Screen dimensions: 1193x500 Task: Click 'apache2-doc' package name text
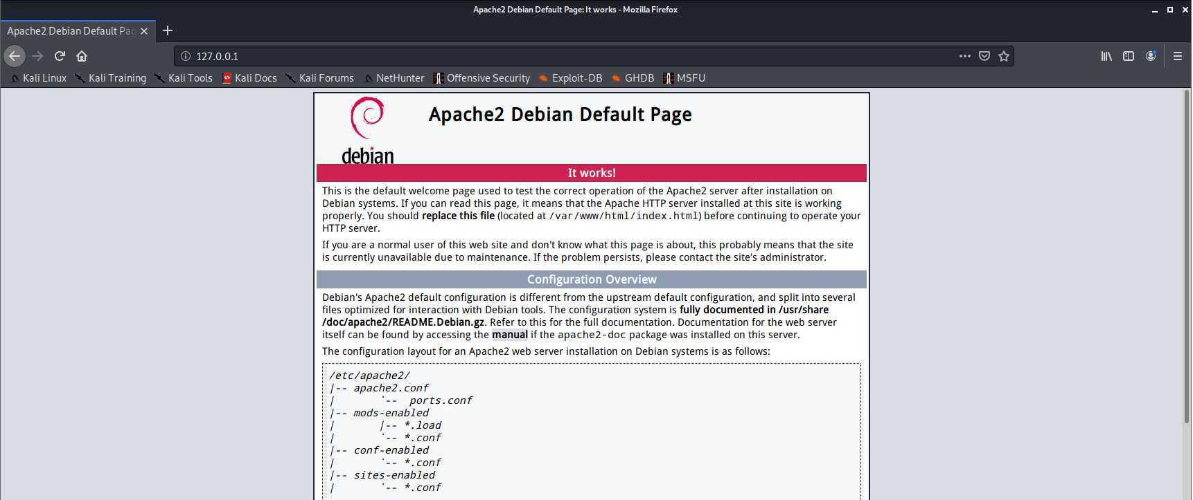(x=592, y=335)
